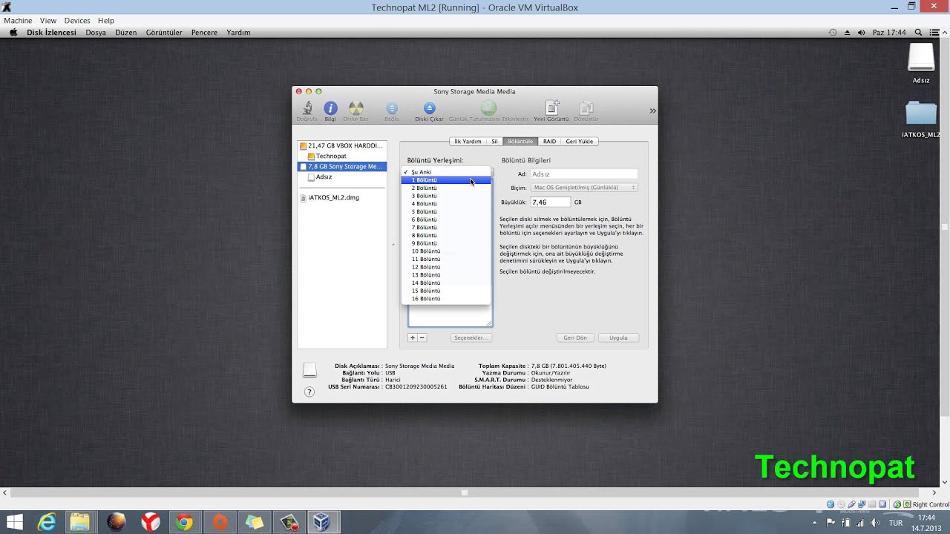Switch to the RAID tab
This screenshot has height=534, width=950.
549,141
